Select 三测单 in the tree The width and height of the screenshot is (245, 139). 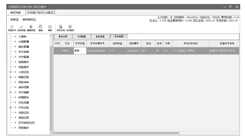(22, 36)
